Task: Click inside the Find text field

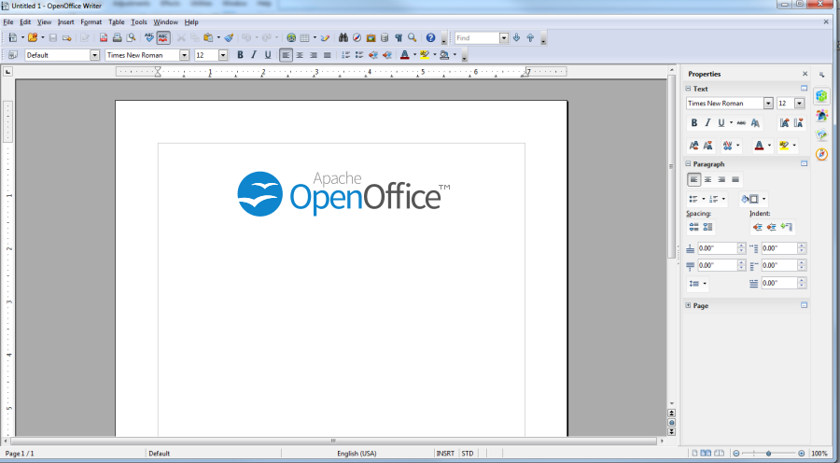Action: [477, 37]
